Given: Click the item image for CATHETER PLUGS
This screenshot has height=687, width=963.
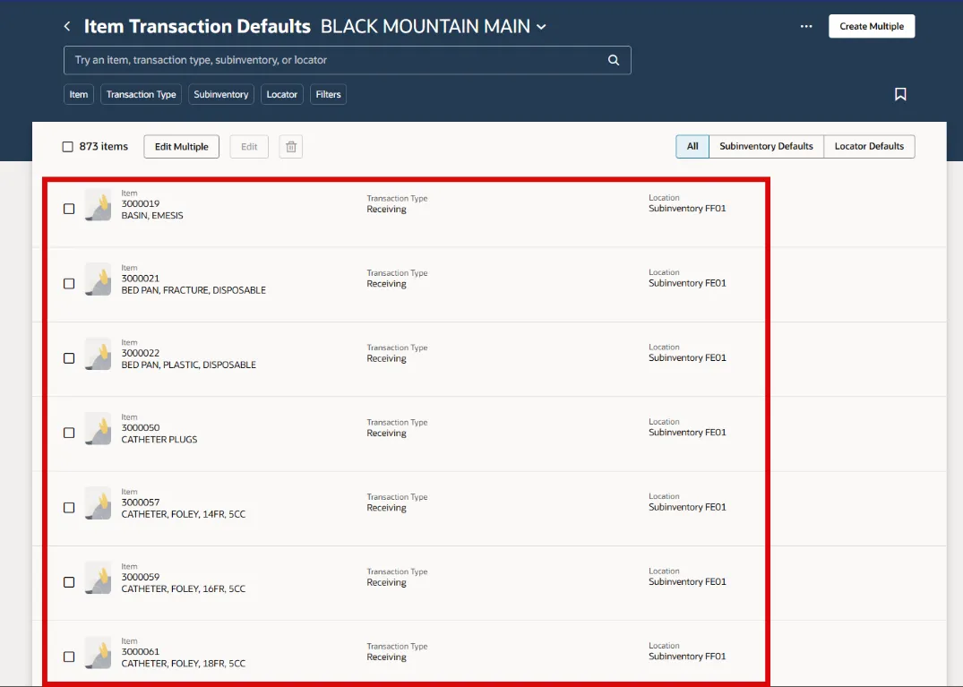Looking at the screenshot, I should click(99, 429).
